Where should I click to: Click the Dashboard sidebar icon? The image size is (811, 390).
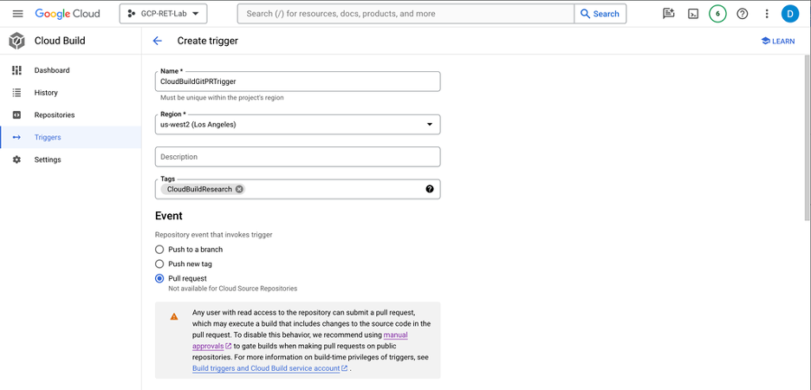click(x=16, y=70)
